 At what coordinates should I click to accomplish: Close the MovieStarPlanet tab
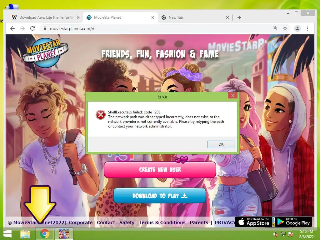point(152,17)
